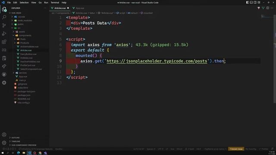Open index.html file
276x155 pixels.
click(23, 88)
